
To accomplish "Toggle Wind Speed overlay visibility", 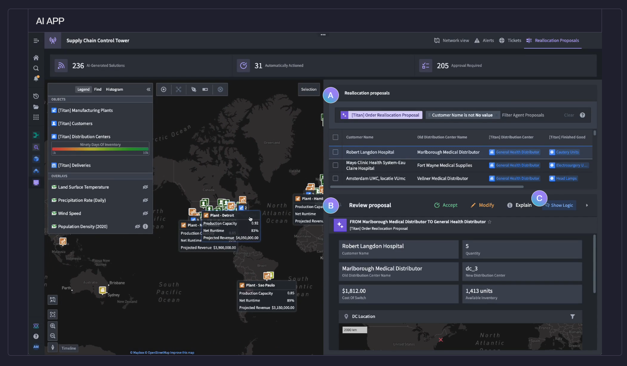I will [145, 213].
